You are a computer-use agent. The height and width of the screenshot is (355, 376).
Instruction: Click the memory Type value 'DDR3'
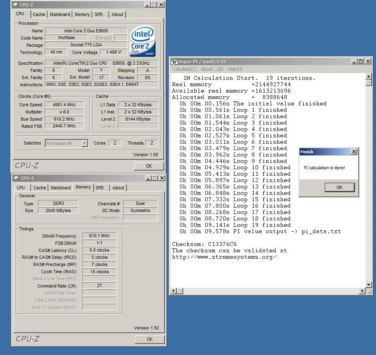click(x=58, y=203)
